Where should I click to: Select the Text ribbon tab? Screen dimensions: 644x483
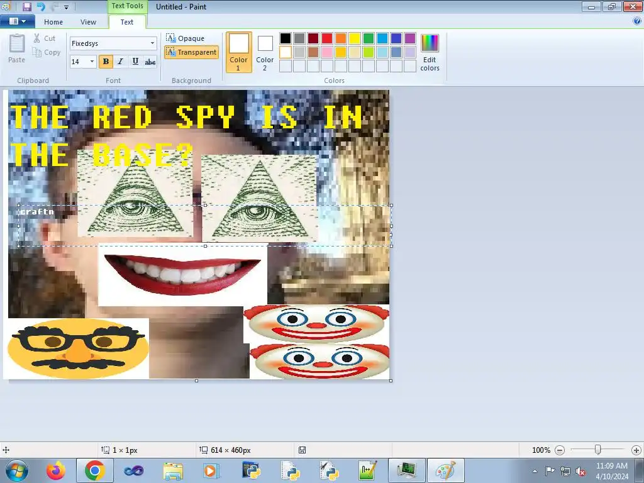click(x=127, y=22)
